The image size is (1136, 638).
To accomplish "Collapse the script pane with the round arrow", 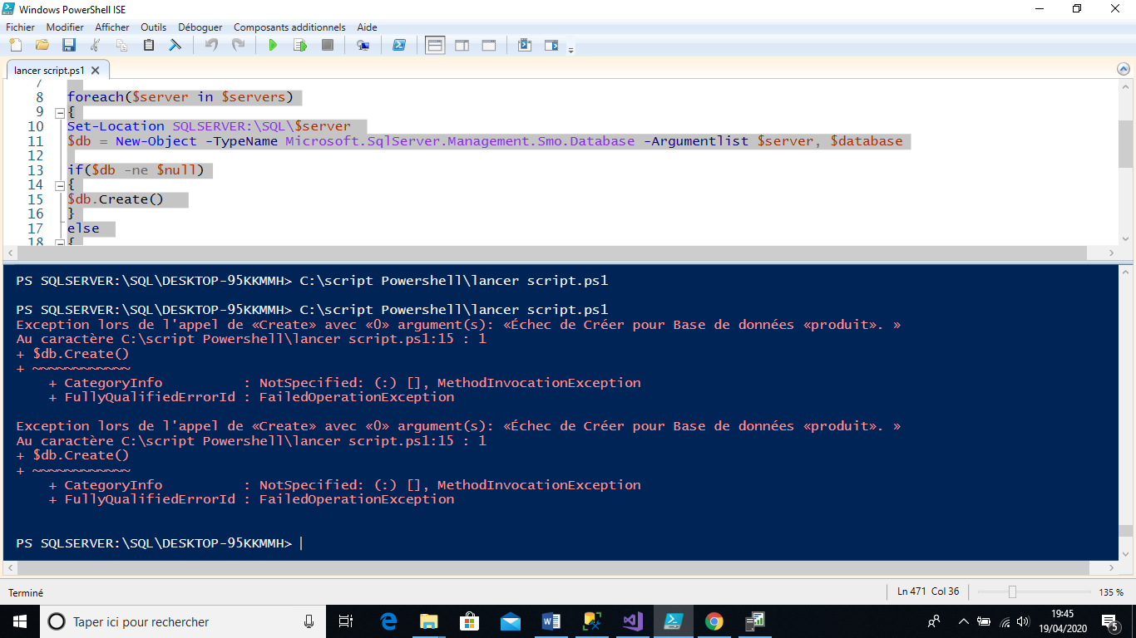I will coord(1123,71).
